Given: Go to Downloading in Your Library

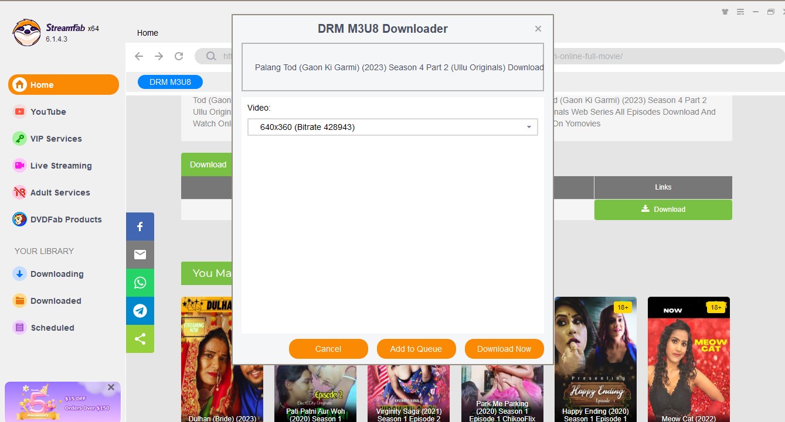Looking at the screenshot, I should point(57,274).
